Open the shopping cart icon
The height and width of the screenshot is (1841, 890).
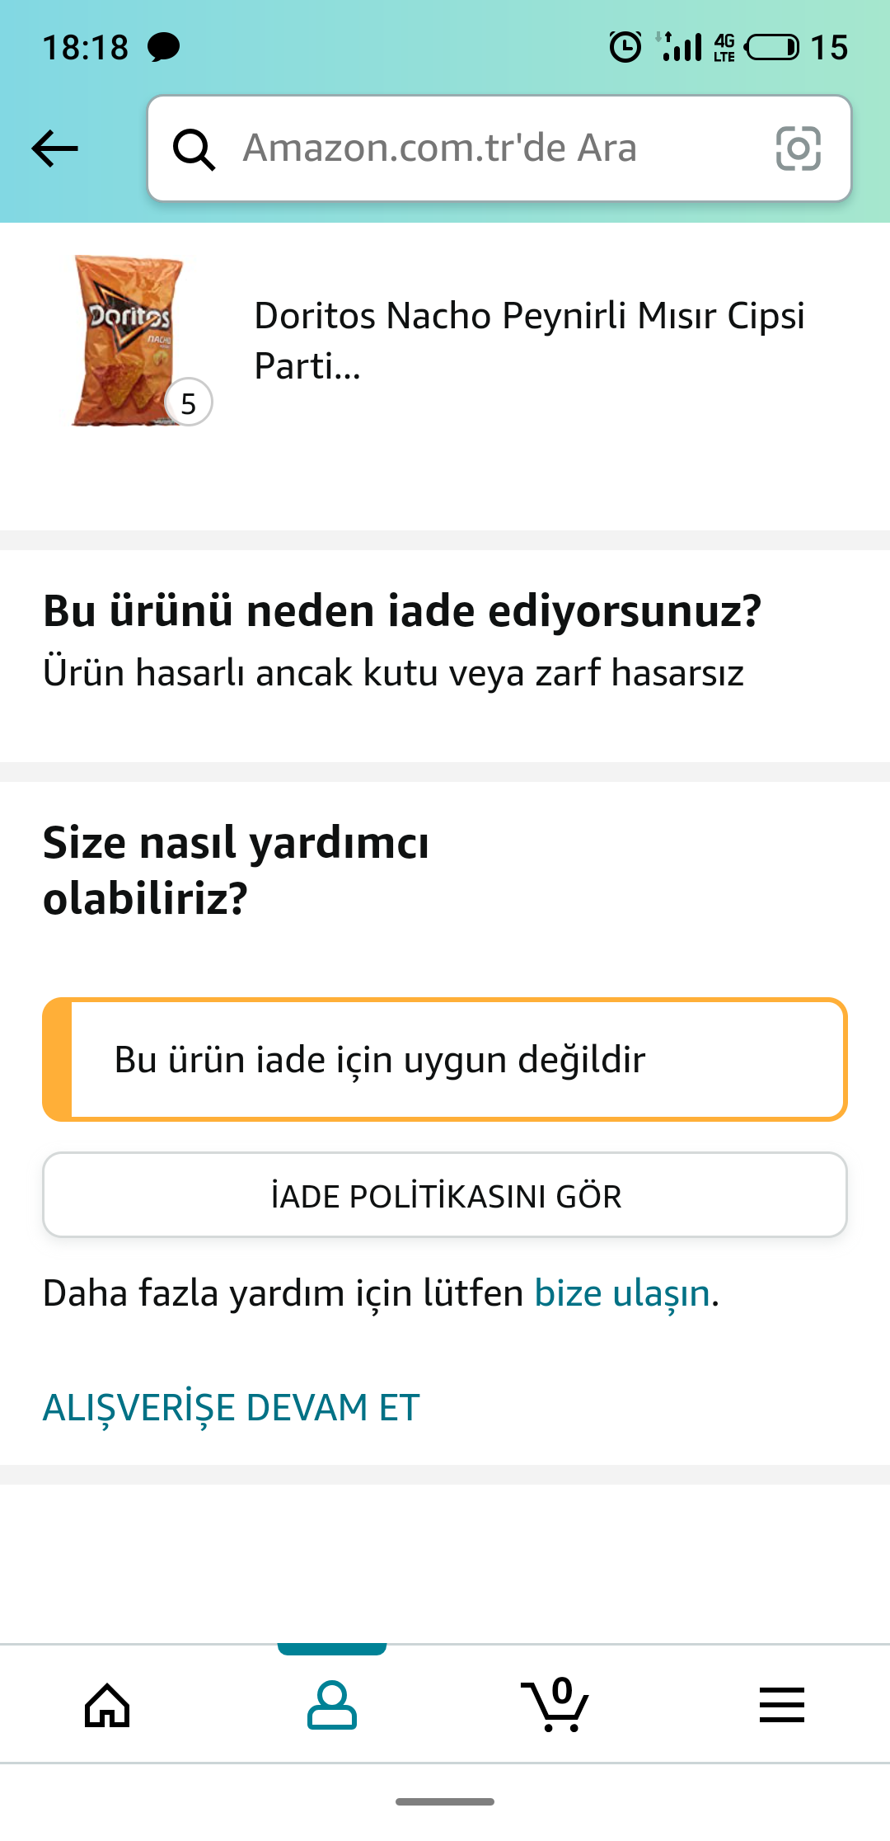click(x=556, y=1705)
